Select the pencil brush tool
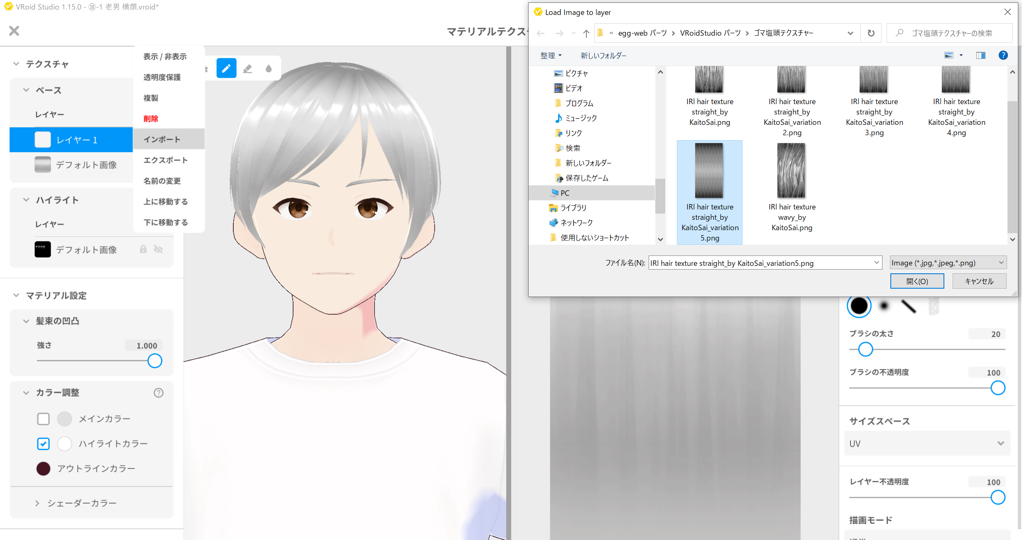 226,68
